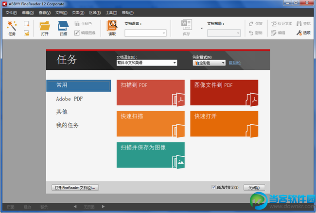Viewport: 316px width, 213px height.
Task: Select the 扫描到 PDF tile
Action: (151, 93)
